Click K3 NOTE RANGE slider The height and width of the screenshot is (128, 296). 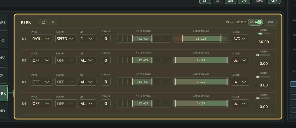[x=143, y=82]
